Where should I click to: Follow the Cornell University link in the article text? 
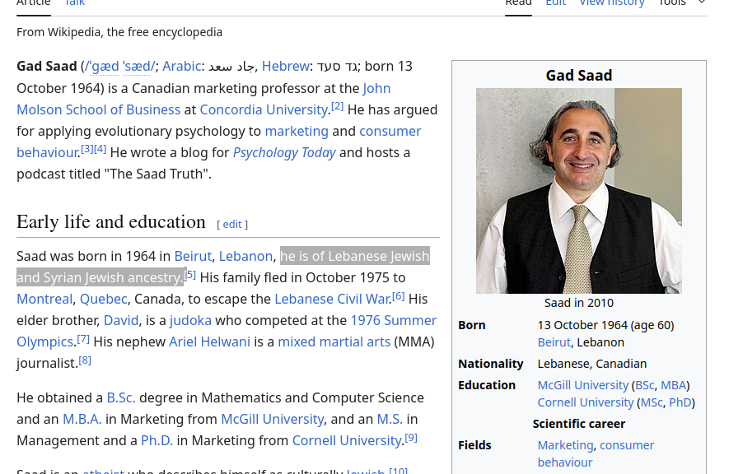(x=346, y=440)
